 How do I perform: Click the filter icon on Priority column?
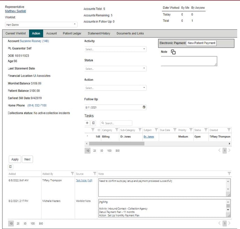click(190, 130)
